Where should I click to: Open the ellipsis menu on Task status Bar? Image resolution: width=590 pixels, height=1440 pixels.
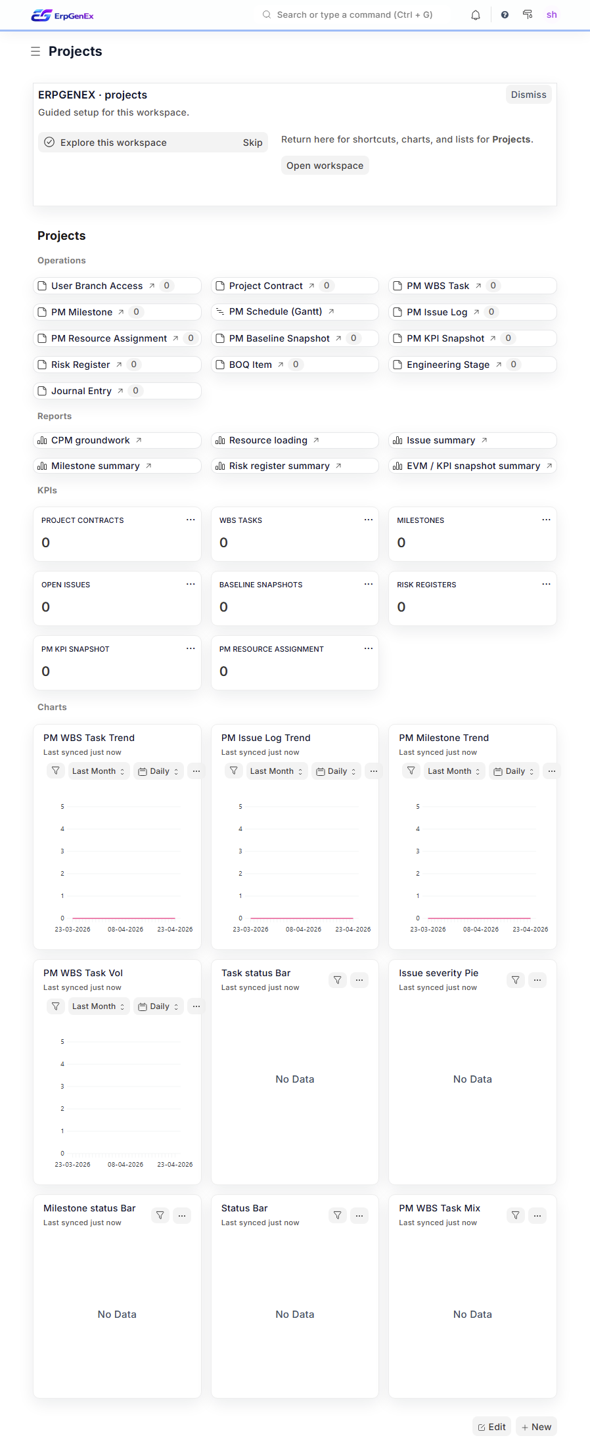click(359, 979)
